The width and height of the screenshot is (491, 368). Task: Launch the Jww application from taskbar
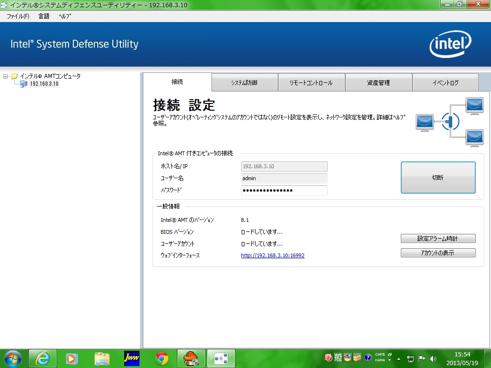tap(131, 358)
